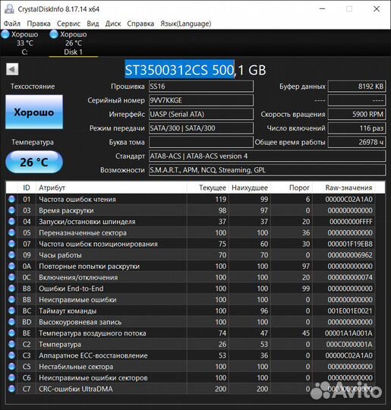391x410 pixels.
Task: Open the Язык(Language) menu
Action: point(186,24)
